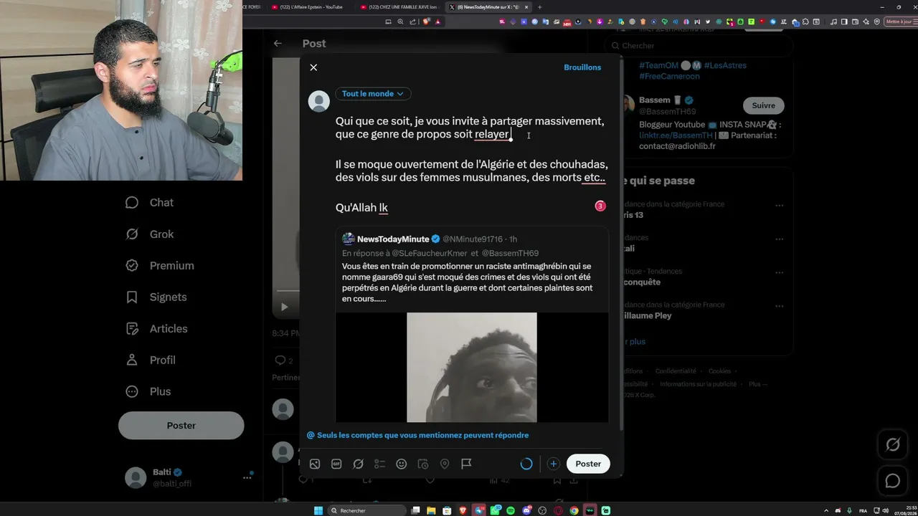Schedule the post with calendar icon
The height and width of the screenshot is (516, 918).
point(423,464)
